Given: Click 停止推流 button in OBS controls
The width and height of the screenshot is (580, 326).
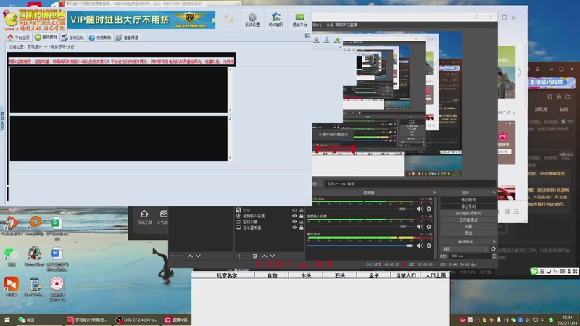Looking at the screenshot, I should 468,200.
